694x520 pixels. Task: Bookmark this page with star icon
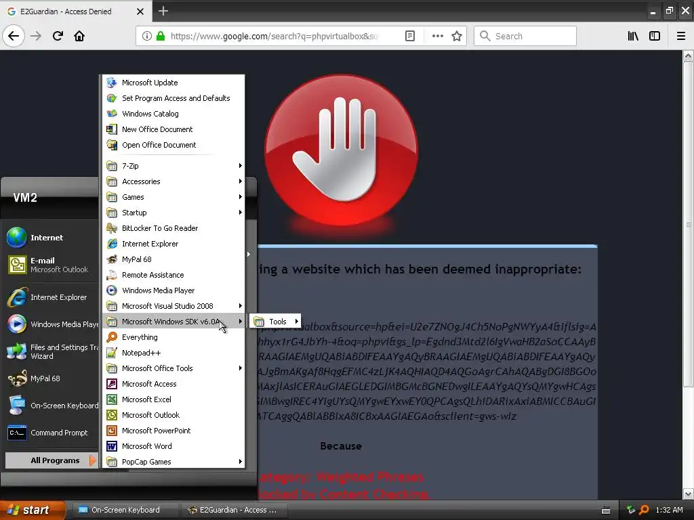tap(457, 36)
